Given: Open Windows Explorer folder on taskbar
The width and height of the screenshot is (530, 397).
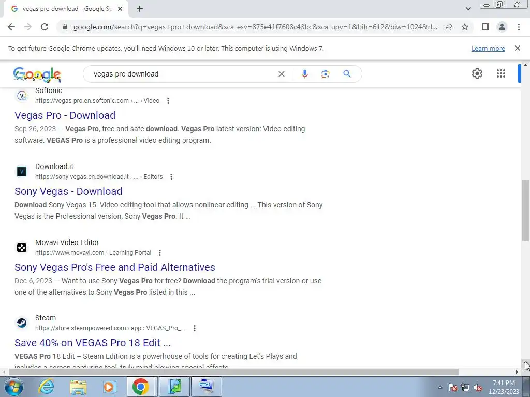Looking at the screenshot, I should tap(78, 387).
